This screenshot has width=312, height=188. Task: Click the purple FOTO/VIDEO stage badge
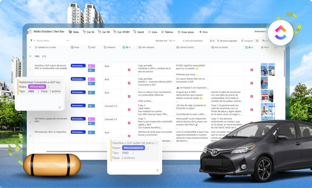(x=37, y=87)
